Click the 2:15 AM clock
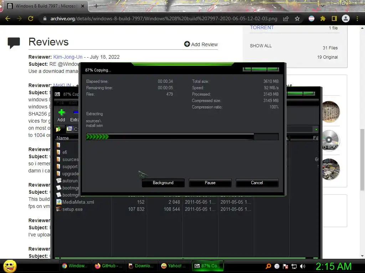Image resolution: width=365 pixels, height=273 pixels. click(333, 266)
